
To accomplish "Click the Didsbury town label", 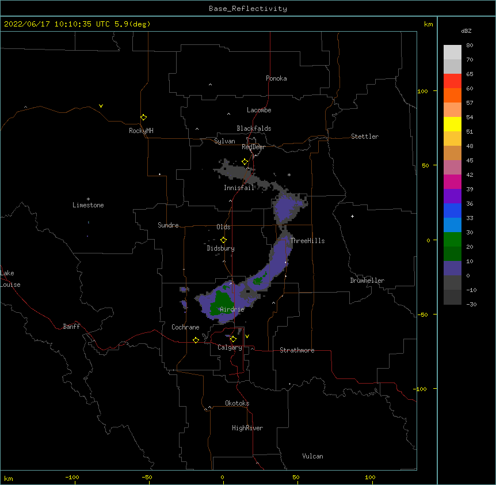I will pos(221,248).
